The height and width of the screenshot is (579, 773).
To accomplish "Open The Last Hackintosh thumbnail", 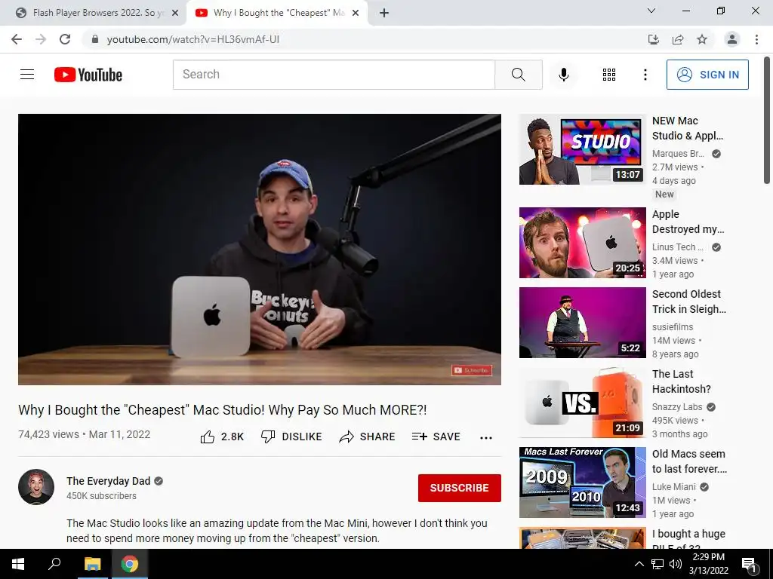I will tap(583, 403).
